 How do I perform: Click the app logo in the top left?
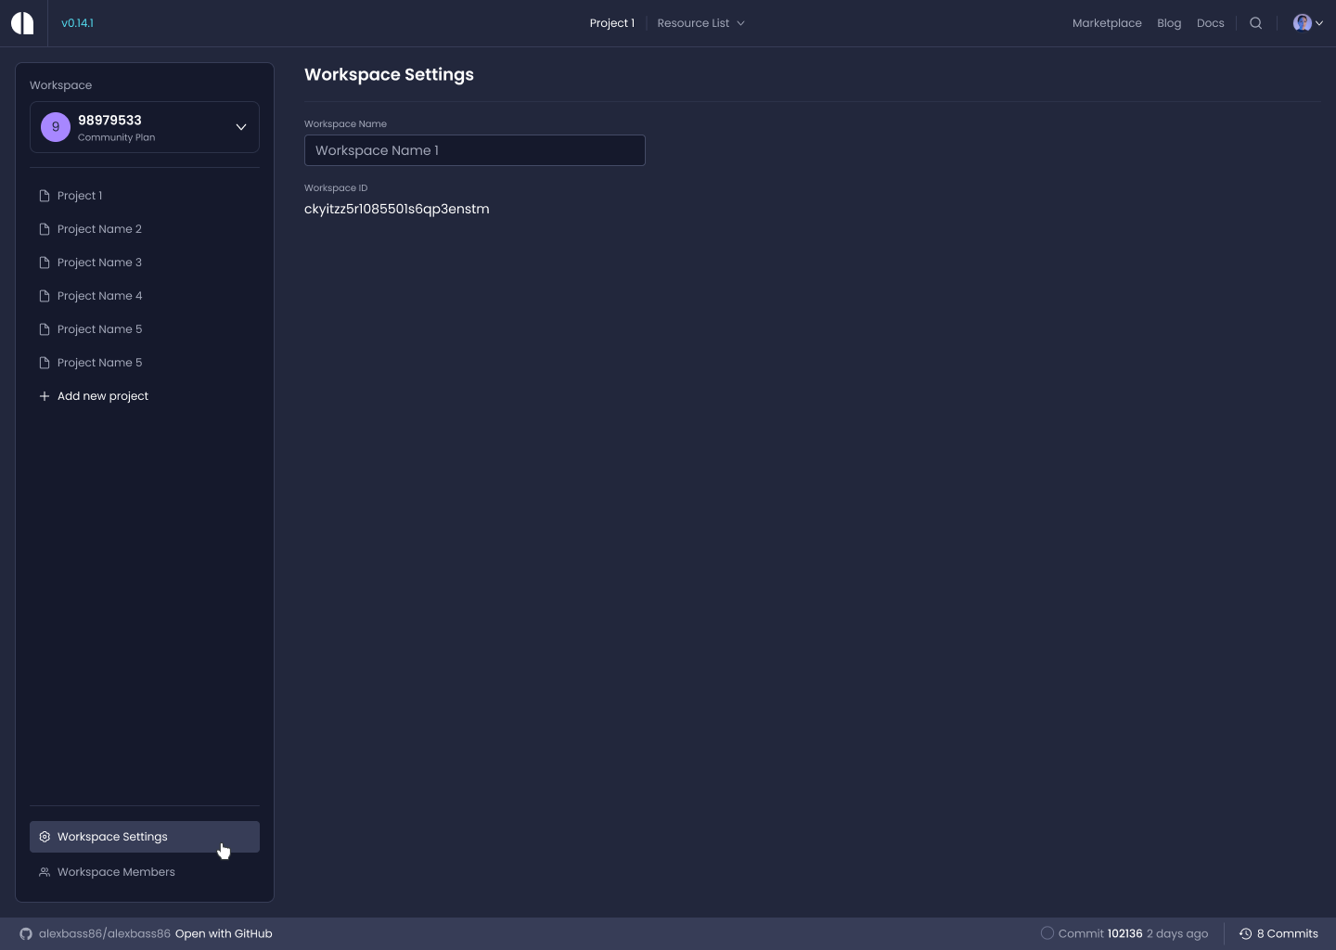(21, 23)
